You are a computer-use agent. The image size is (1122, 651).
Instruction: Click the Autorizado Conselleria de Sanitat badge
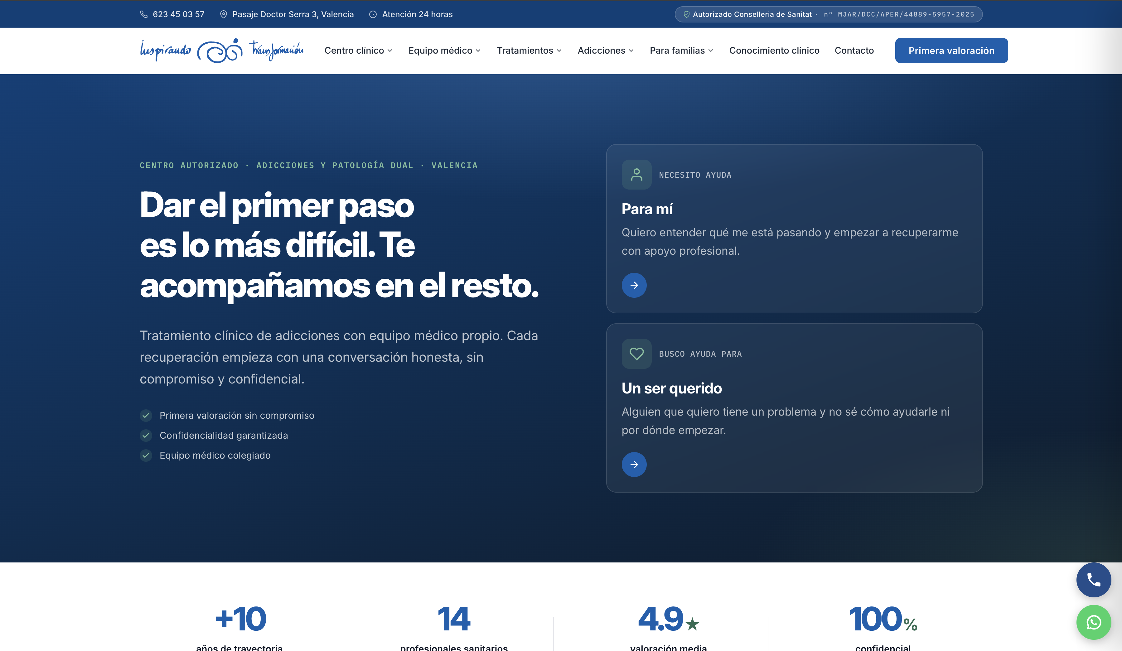pyautogui.click(x=829, y=14)
